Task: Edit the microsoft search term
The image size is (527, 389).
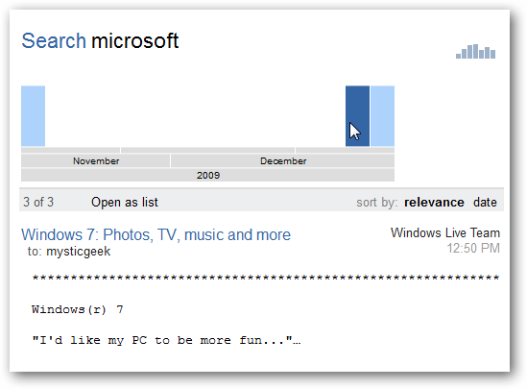Action: (134, 41)
